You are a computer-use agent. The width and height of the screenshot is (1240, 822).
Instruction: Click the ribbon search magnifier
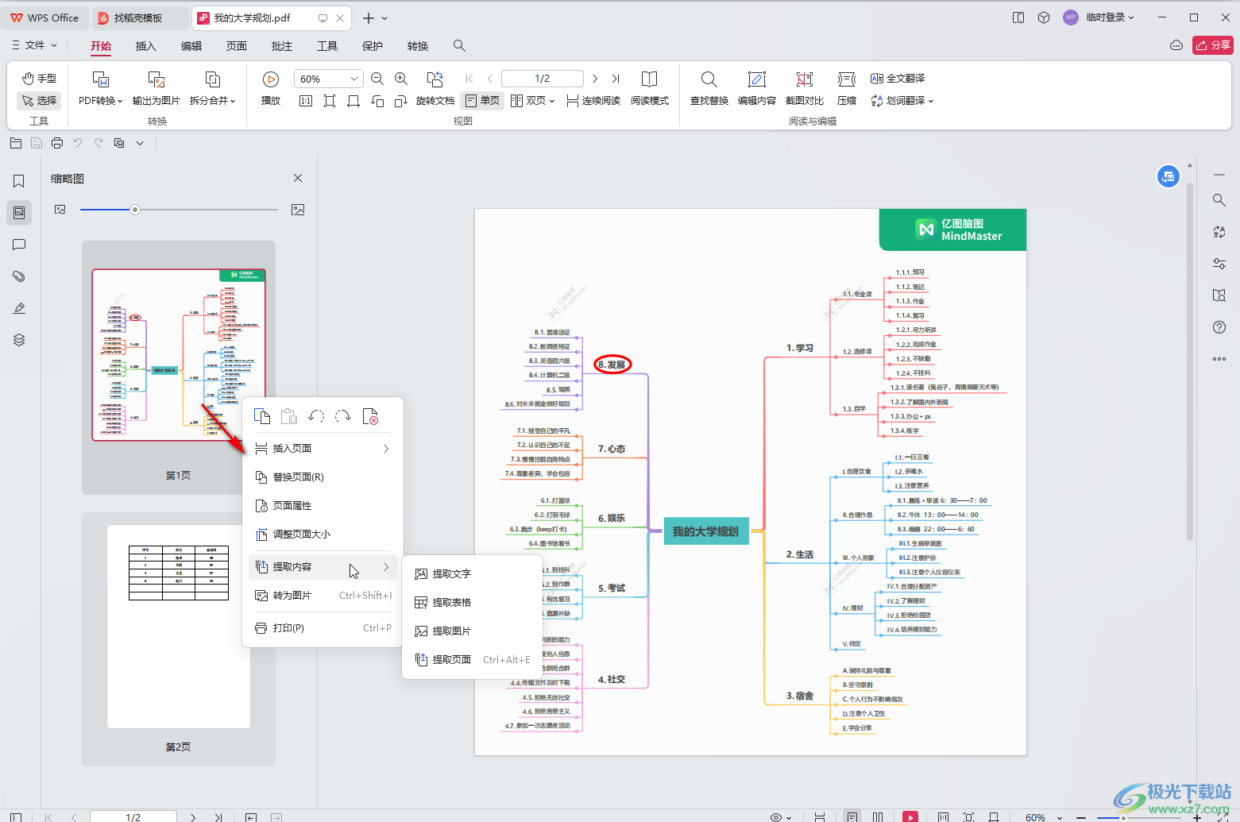[x=459, y=46]
